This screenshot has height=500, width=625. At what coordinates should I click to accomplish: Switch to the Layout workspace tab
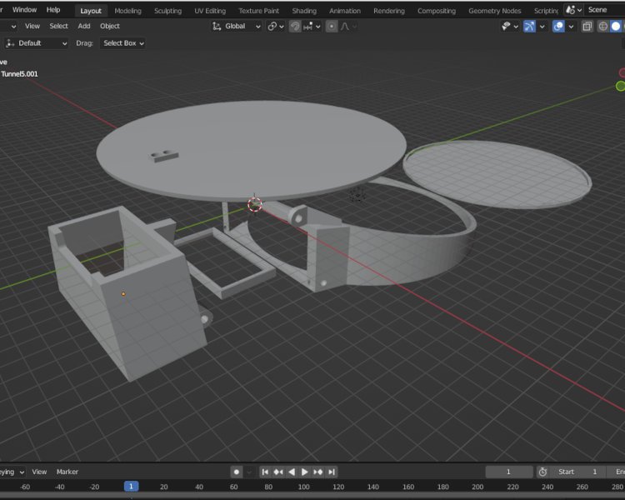(x=91, y=11)
